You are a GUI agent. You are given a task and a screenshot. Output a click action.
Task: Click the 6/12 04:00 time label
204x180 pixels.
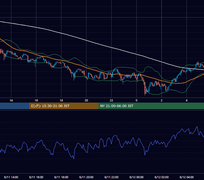(x=187, y=177)
